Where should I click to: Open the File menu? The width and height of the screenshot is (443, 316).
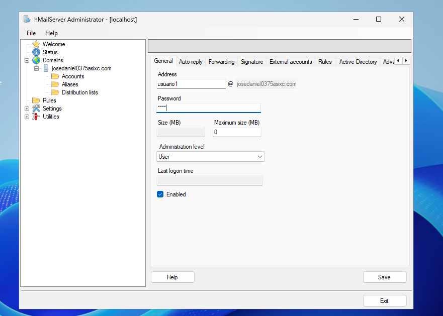(31, 33)
